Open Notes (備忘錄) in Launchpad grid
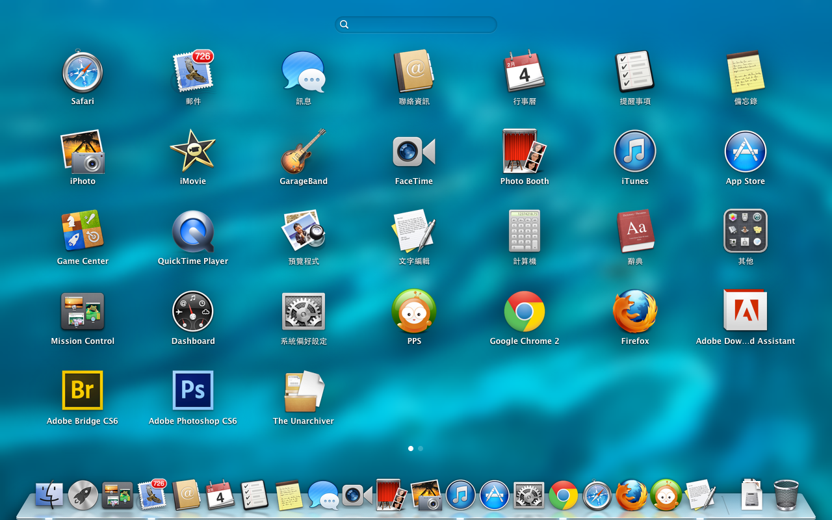This screenshot has height=520, width=832. tap(746, 71)
